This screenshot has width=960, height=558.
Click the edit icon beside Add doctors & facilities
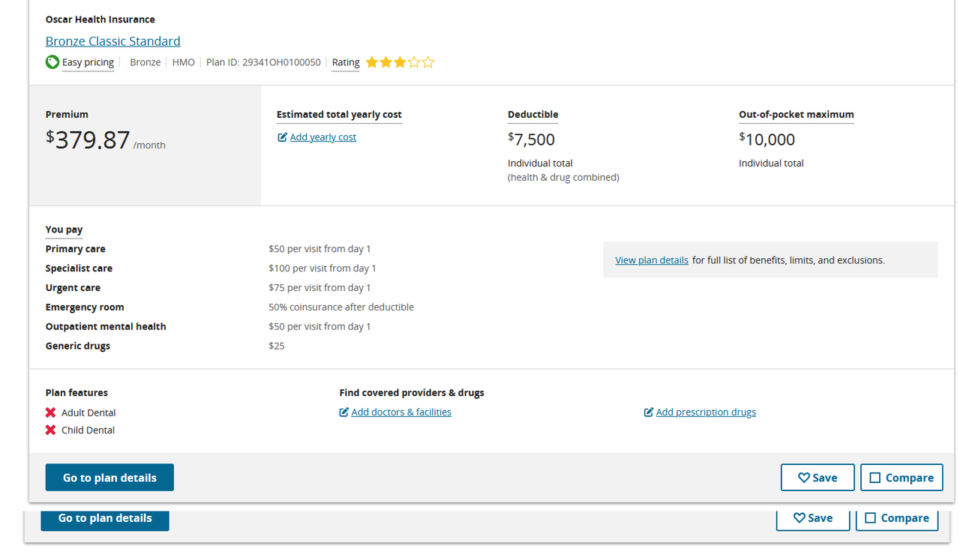343,412
